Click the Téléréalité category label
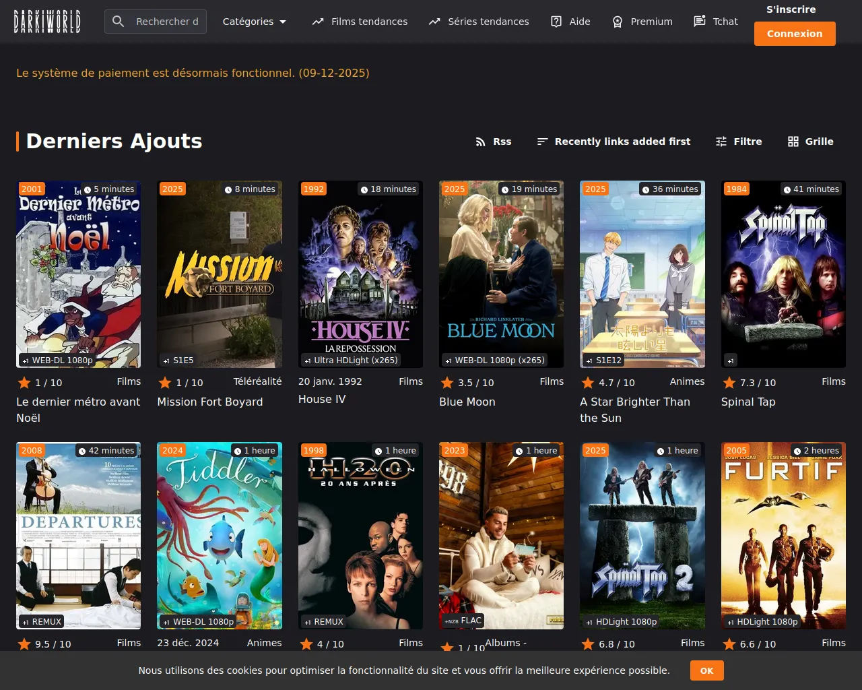 point(258,381)
